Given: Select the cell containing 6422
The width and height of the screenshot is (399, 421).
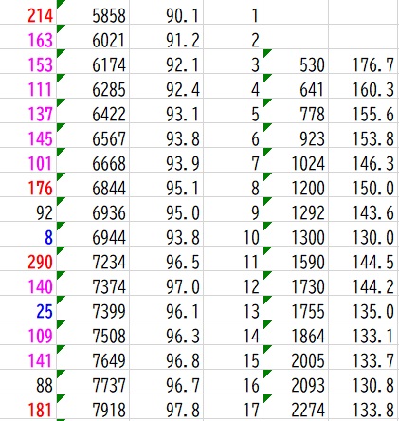Looking at the screenshot, I should (x=93, y=111).
